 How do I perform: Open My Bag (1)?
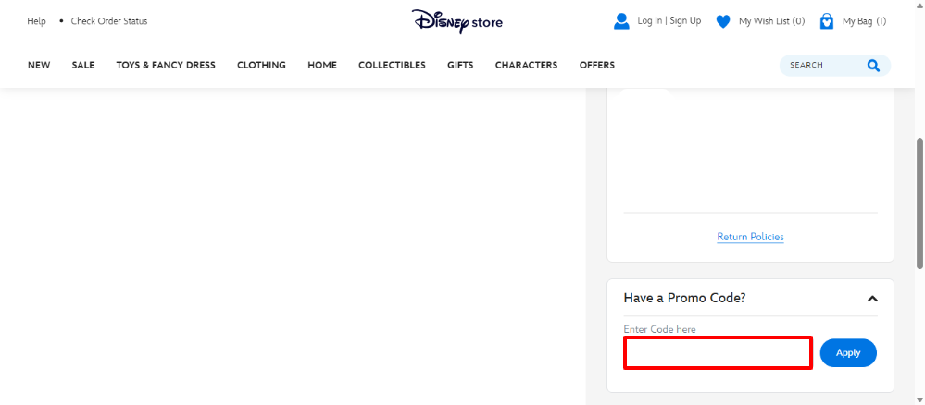coord(864,22)
